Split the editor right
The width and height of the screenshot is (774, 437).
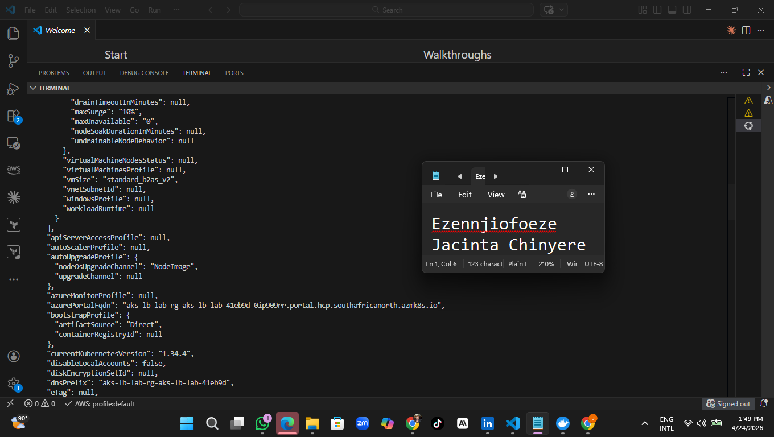click(x=746, y=30)
